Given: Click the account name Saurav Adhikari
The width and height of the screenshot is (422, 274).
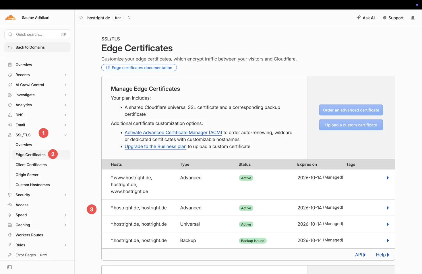Looking at the screenshot, I should pos(36,18).
